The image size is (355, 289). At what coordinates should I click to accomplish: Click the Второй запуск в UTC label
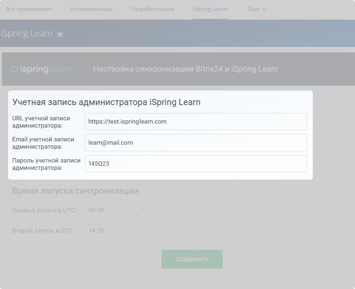[x=43, y=230]
